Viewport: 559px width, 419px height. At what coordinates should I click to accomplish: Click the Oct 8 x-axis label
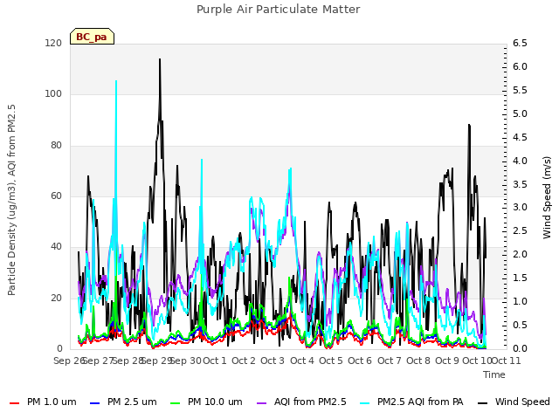(418, 361)
